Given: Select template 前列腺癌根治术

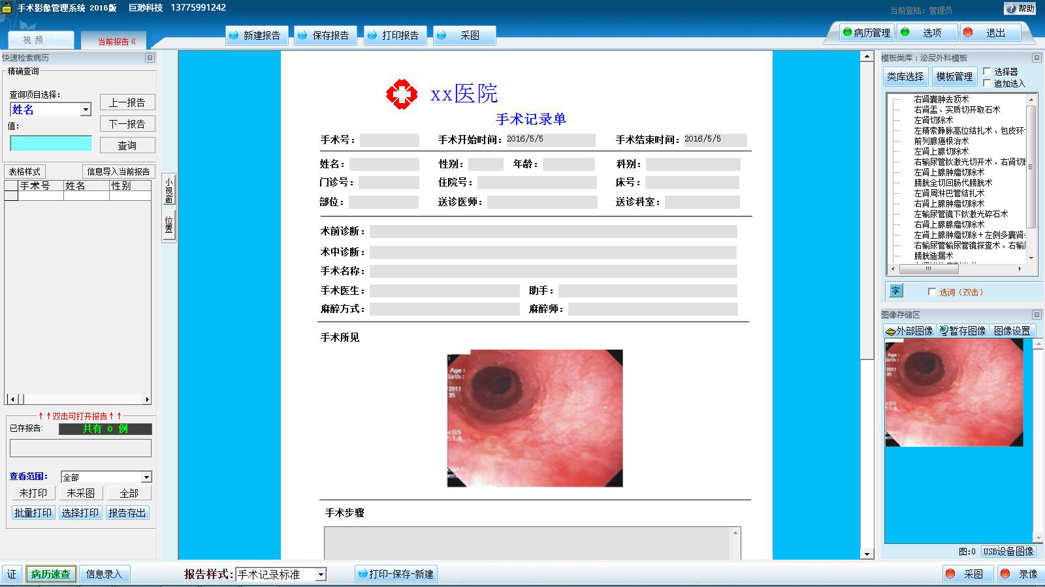Looking at the screenshot, I should click(x=941, y=141).
